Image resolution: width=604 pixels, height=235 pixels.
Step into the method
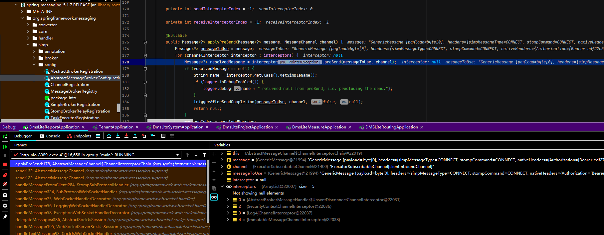coord(118,136)
